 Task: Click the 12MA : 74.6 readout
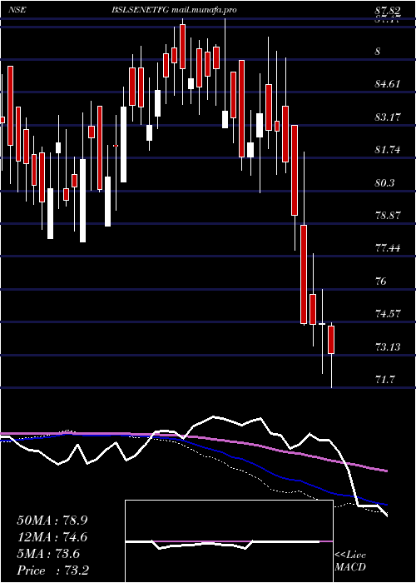tap(52, 537)
